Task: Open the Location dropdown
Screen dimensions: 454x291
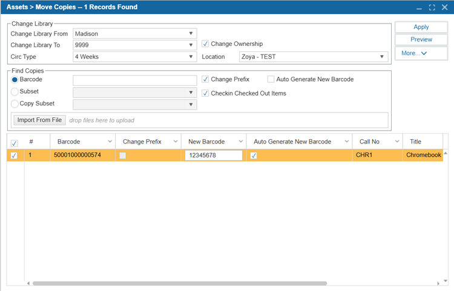Action: point(381,57)
